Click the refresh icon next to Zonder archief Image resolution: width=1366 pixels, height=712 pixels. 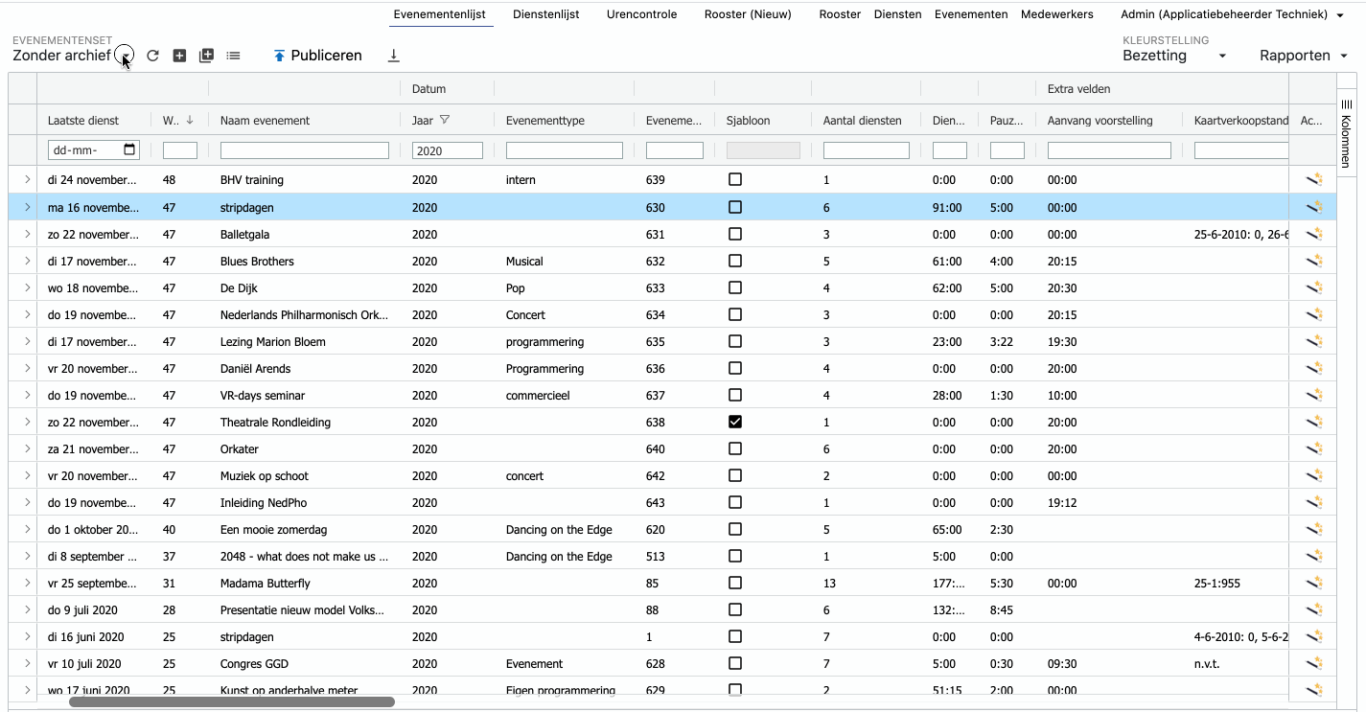pyautogui.click(x=152, y=57)
